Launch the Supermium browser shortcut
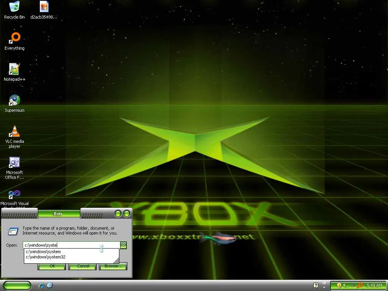The height and width of the screenshot is (291, 388). pos(14,103)
